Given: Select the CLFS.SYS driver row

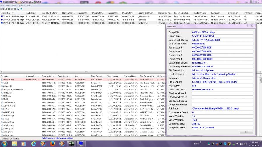Looking at the screenshot, I should 83,96.
